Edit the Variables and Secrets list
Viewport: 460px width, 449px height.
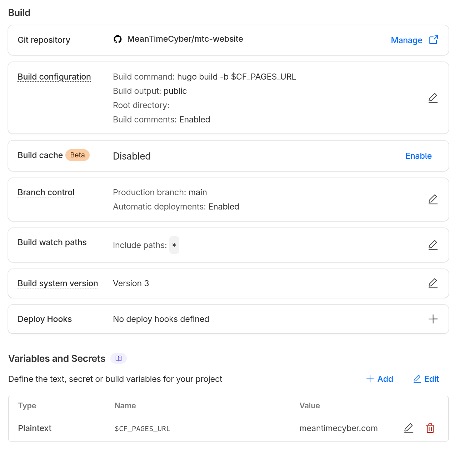coord(426,379)
